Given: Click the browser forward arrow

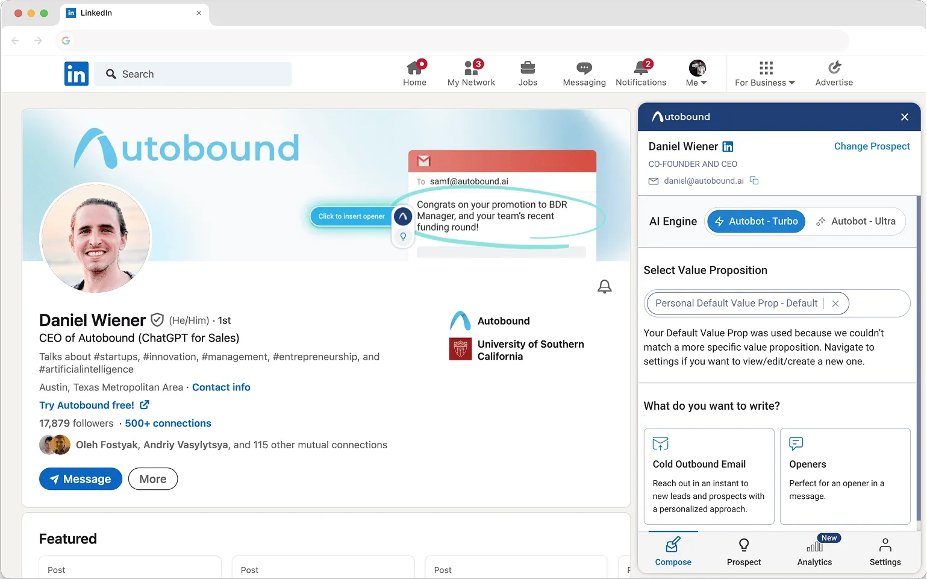Looking at the screenshot, I should pos(39,40).
